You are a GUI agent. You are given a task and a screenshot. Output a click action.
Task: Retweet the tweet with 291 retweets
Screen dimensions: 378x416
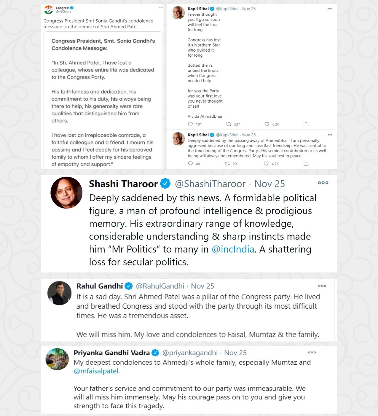click(x=227, y=164)
